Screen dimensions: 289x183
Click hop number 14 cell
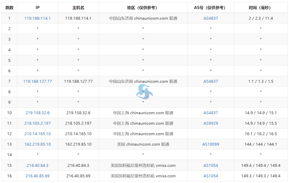pos(9,155)
